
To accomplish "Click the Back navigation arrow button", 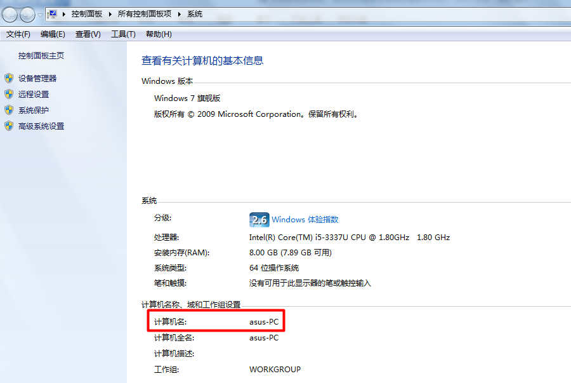I will click(x=10, y=15).
